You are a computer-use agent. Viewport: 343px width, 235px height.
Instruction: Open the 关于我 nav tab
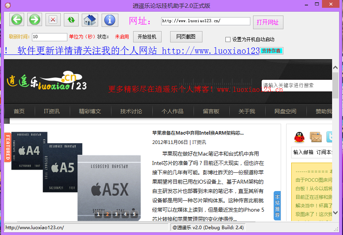tap(247, 111)
